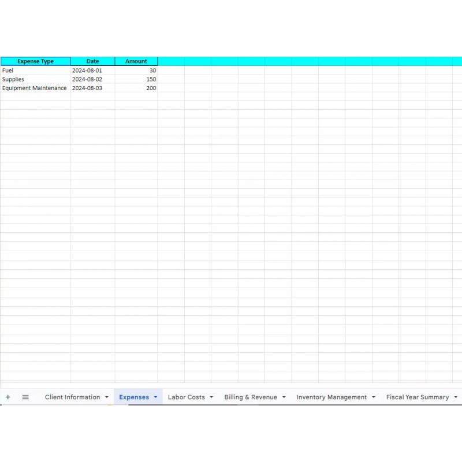Expand the Client Information tab dropdown arrow
Screen dimensions: 462x462
pyautogui.click(x=107, y=397)
